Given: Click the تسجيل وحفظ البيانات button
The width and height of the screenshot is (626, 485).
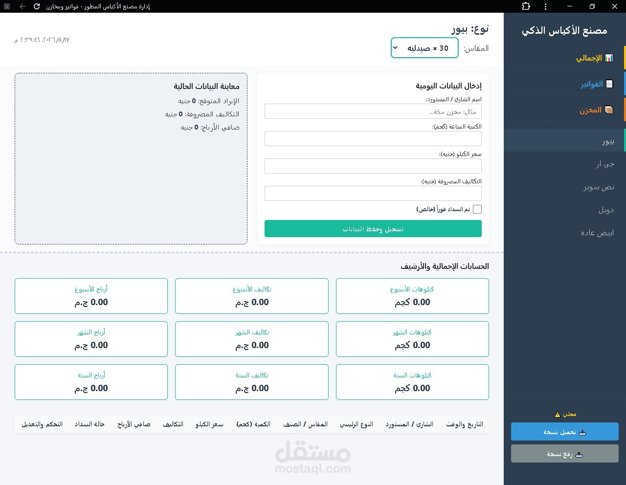Looking at the screenshot, I should pos(373,229).
